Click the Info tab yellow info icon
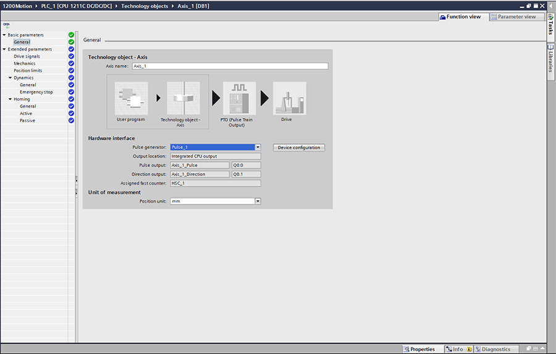556x354 pixels. pyautogui.click(x=469, y=350)
